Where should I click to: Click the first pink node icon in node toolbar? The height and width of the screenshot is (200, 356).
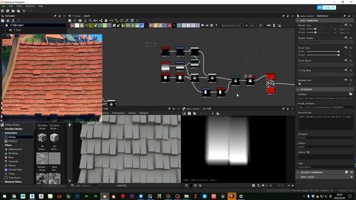72,26
